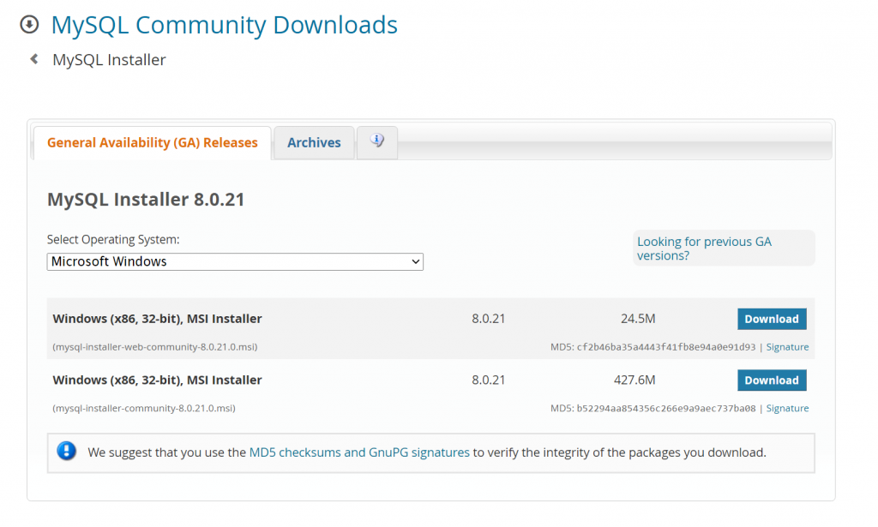Click filename mysql-installer-community-8.0.21.0.msi
Screen dimensions: 878x527
click(x=144, y=409)
